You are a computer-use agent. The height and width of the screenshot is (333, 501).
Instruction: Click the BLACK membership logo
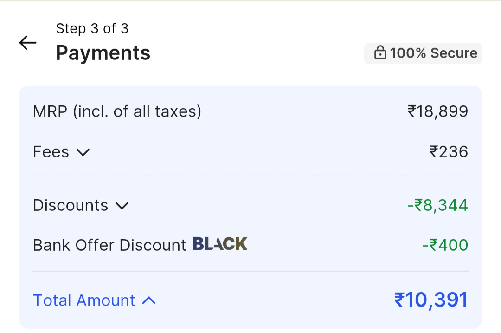pos(220,244)
